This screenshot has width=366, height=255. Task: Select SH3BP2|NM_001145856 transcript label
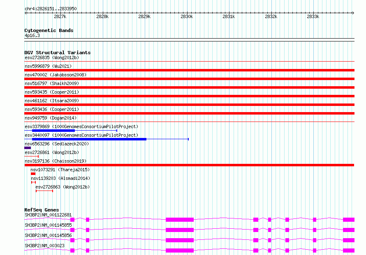(x=48, y=235)
